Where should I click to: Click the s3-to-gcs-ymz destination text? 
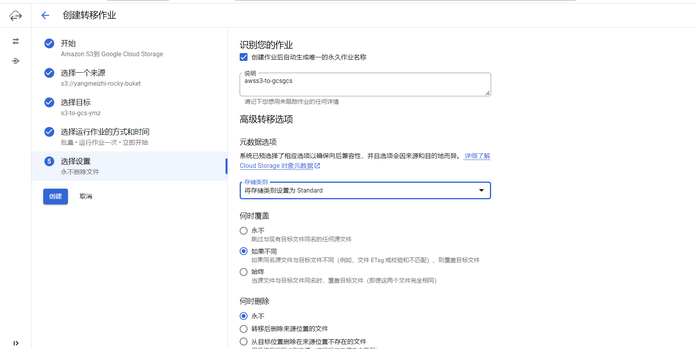click(x=81, y=113)
